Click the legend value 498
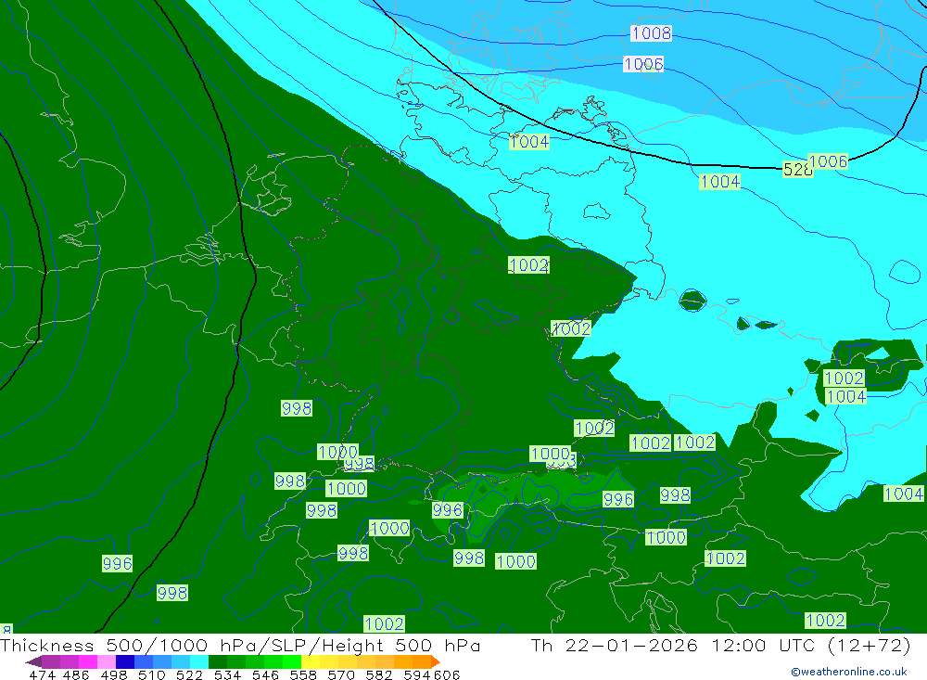927x680 pixels. (x=113, y=674)
